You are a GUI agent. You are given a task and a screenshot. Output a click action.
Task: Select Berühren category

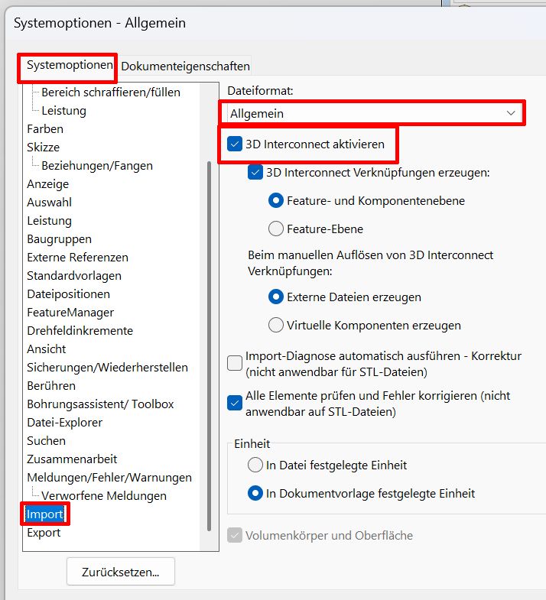click(x=51, y=386)
